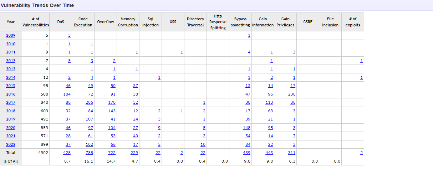This screenshot has width=433, height=169.
Task: Click 2022 vulnerabilities count 899
Action: pos(44,144)
